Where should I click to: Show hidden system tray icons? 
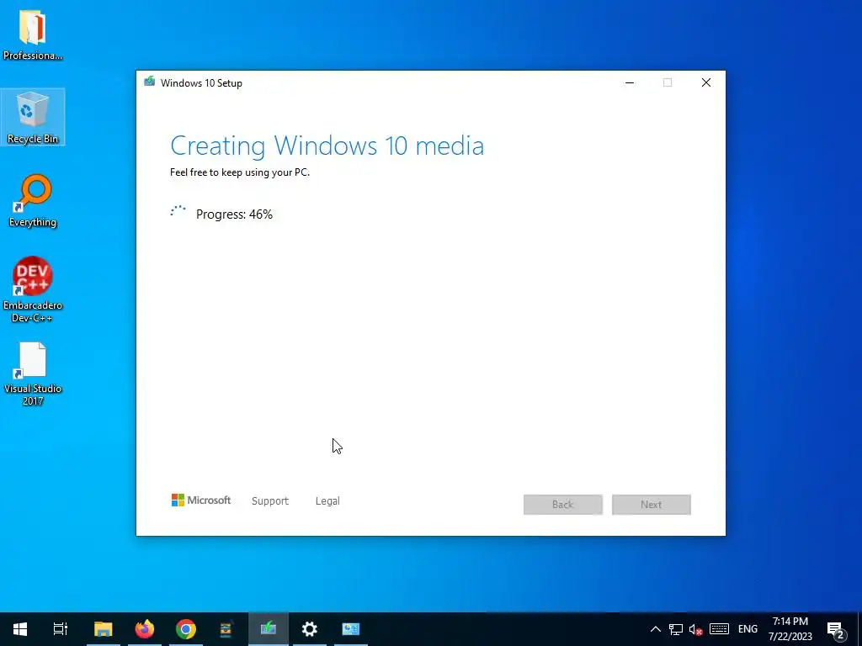tap(655, 629)
